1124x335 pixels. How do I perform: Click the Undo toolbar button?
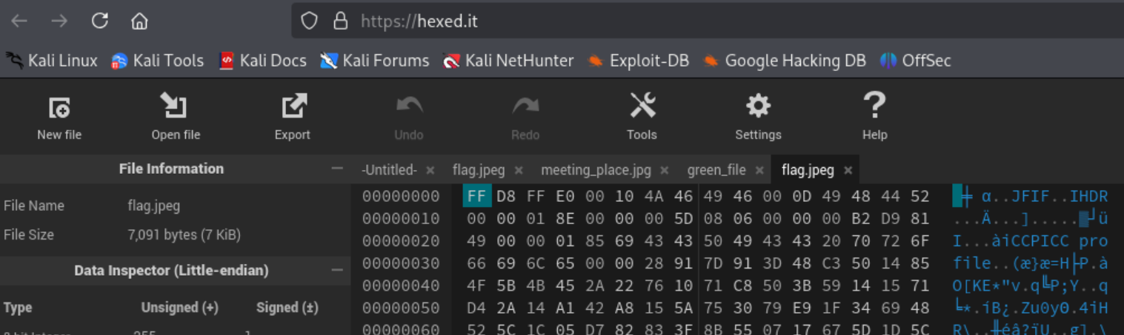pyautogui.click(x=409, y=118)
